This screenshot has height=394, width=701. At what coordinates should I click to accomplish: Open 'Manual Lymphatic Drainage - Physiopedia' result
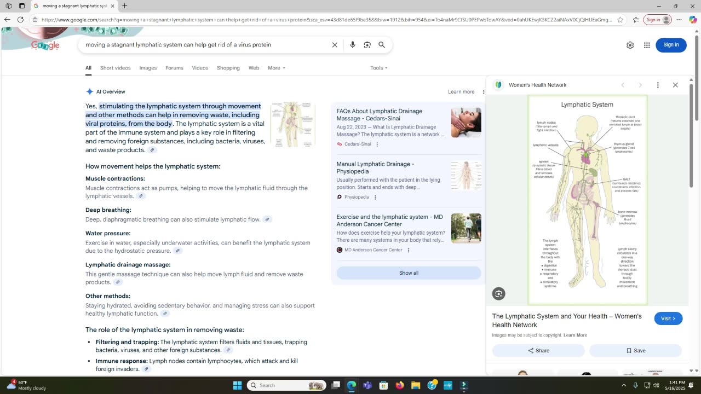[375, 167]
